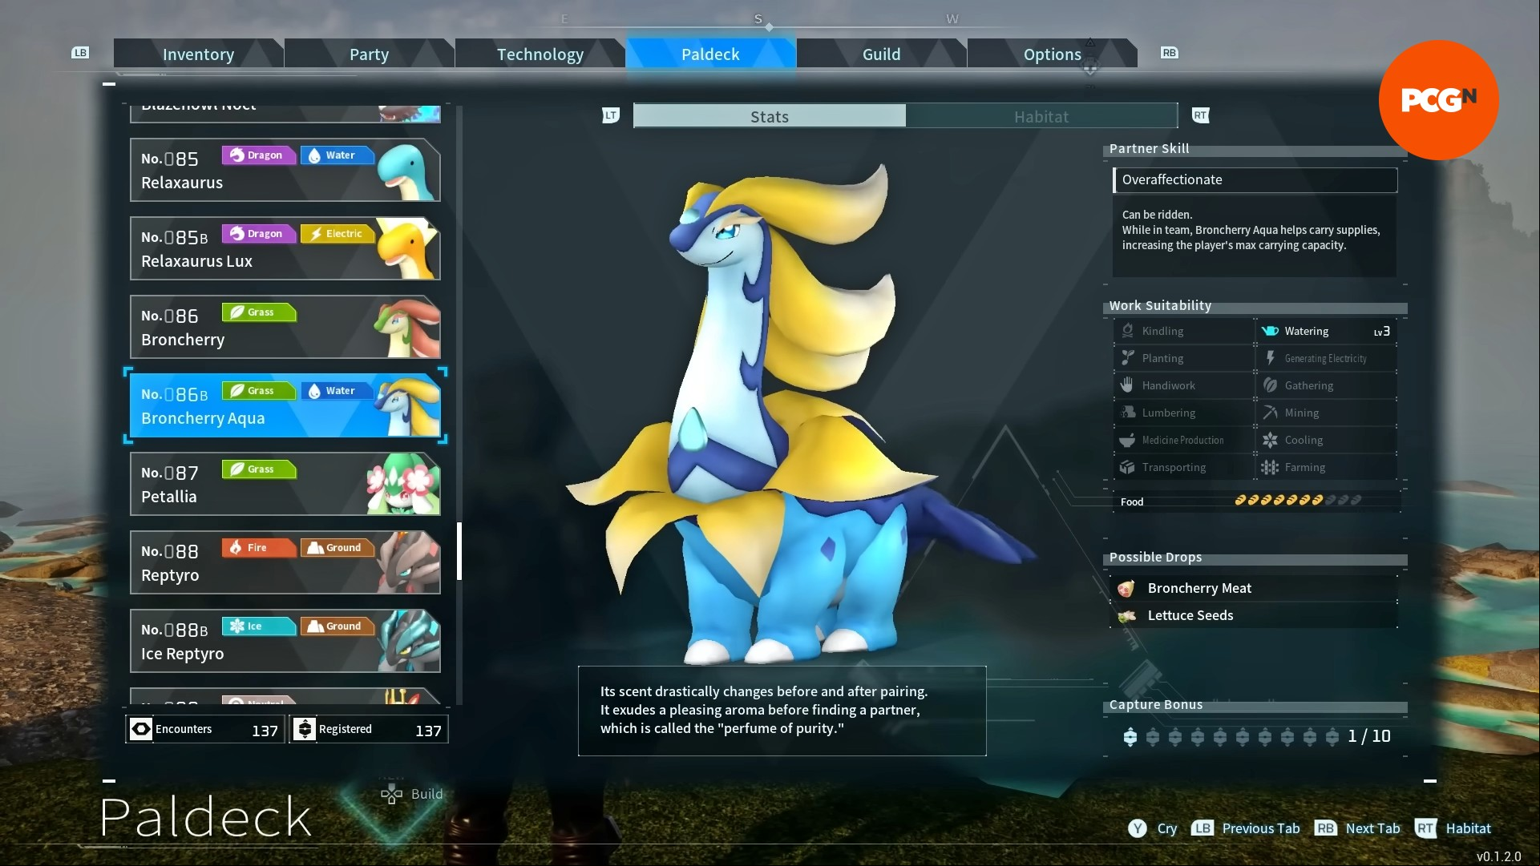The height and width of the screenshot is (866, 1540).
Task: Click Ice type badge on Ice Reptyro
Action: 259,626
